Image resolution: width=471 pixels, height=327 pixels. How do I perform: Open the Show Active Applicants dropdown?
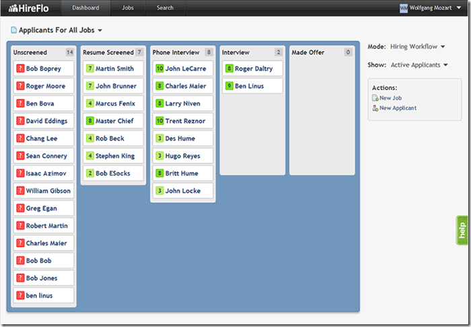coord(419,65)
